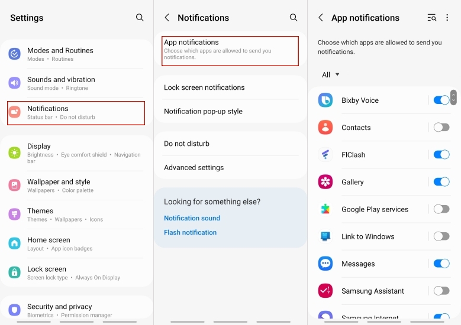
Task: Open Advanced settings in Notifications
Action: [x=230, y=167]
